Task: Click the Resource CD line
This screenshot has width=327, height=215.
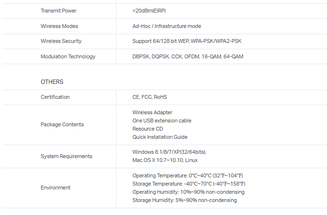Action: pos(147,129)
